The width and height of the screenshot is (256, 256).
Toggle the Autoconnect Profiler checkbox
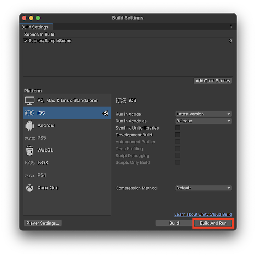(x=177, y=142)
